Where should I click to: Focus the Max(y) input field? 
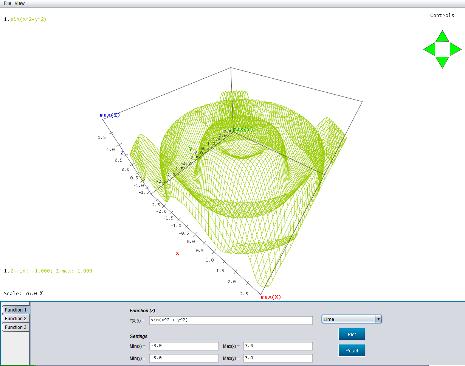278,358
